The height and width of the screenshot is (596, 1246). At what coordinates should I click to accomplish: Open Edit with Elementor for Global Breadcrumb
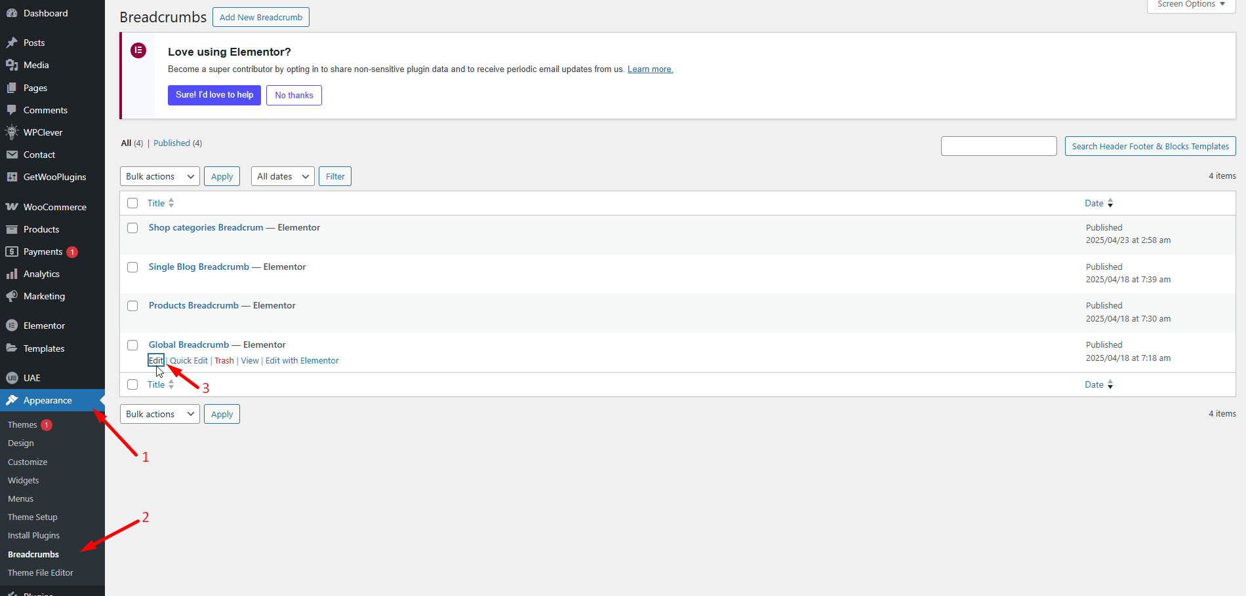(x=302, y=360)
